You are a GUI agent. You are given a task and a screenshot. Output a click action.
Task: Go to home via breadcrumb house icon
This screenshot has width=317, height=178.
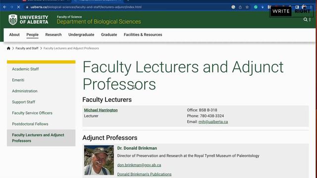tap(8, 48)
